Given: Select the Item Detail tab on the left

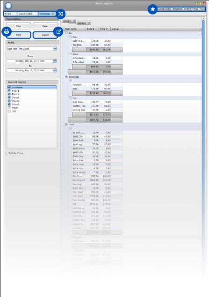Looking at the screenshot, I should point(44,14).
